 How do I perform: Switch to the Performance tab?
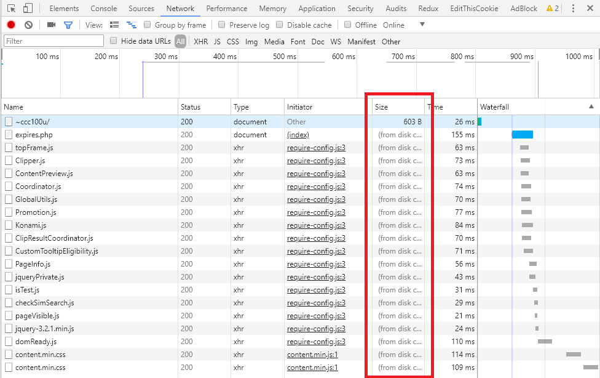click(x=226, y=9)
